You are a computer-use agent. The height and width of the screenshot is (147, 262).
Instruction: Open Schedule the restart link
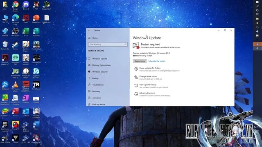pyautogui.click(x=157, y=61)
